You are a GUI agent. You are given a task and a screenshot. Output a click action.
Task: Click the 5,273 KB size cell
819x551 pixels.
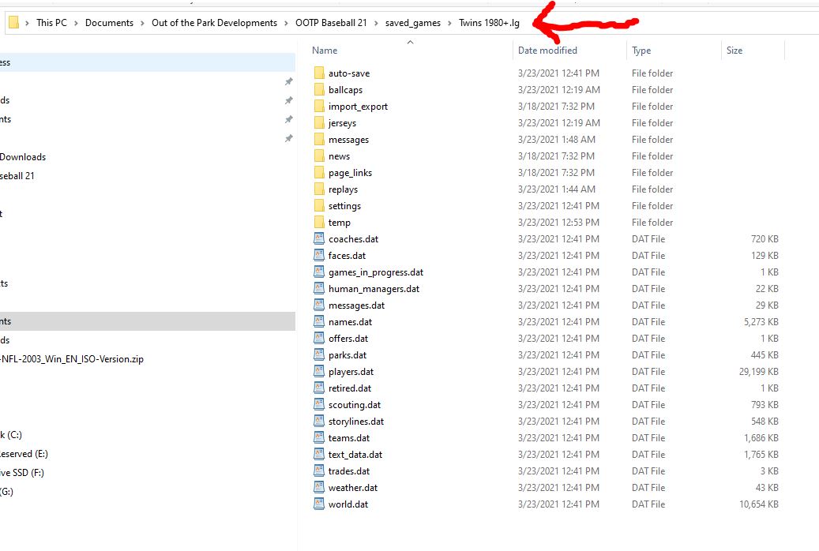point(761,322)
